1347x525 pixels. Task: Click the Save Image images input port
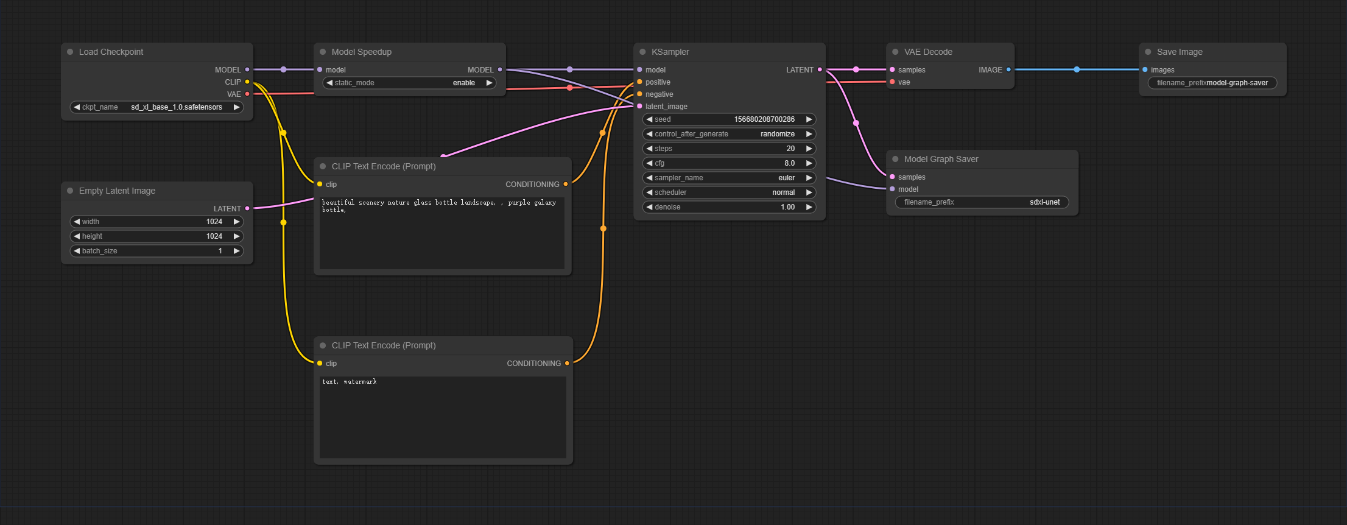(1145, 69)
